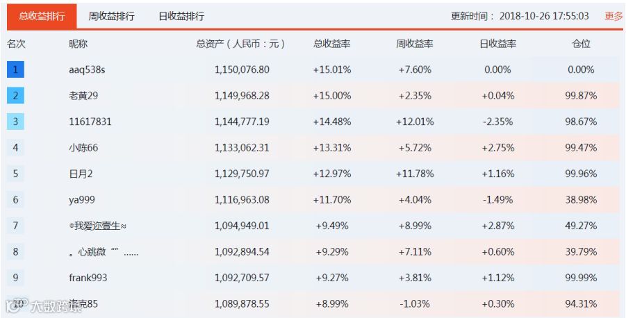Image resolution: width=626 pixels, height=318 pixels.
Task: Click the nickname 11617831
Action: (90, 122)
